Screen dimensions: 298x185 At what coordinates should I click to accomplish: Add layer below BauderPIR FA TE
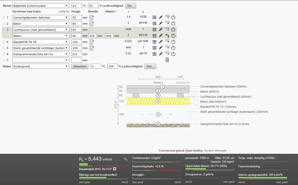coord(167,41)
